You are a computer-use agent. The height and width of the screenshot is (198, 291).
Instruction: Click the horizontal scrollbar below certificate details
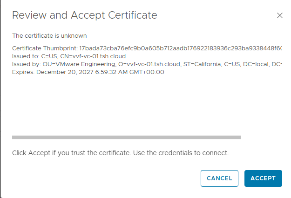[x=126, y=137]
